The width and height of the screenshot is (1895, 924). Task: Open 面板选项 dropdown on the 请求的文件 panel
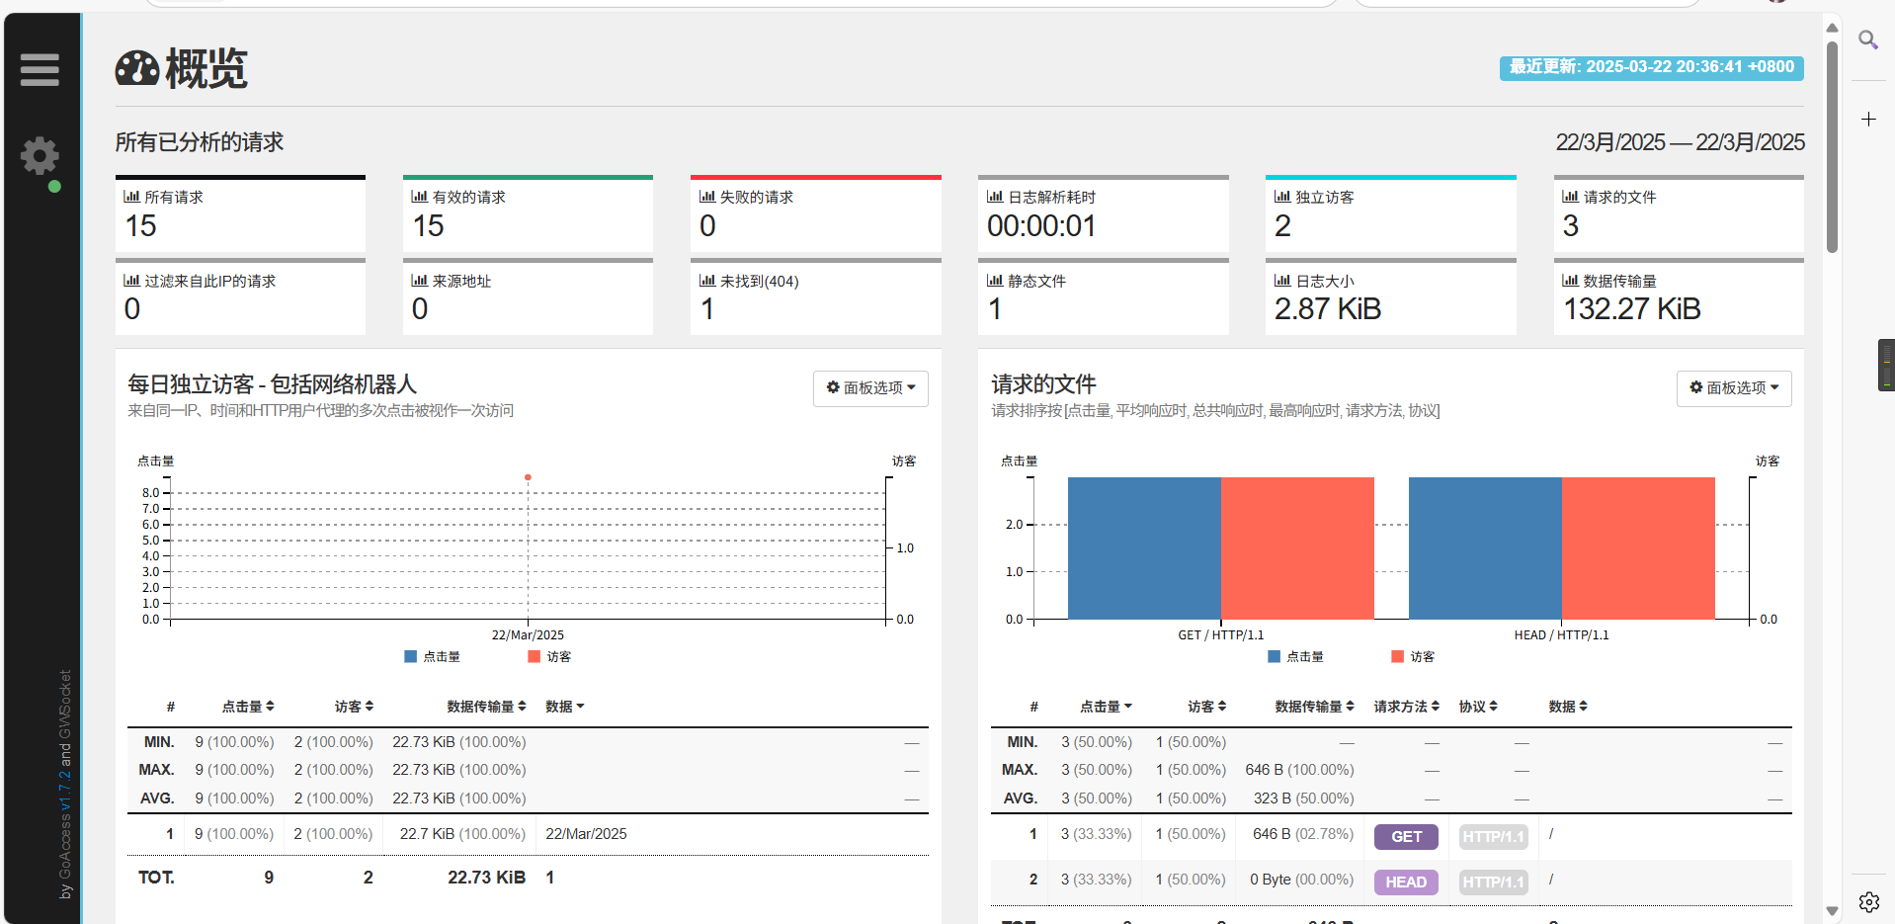click(x=1733, y=387)
